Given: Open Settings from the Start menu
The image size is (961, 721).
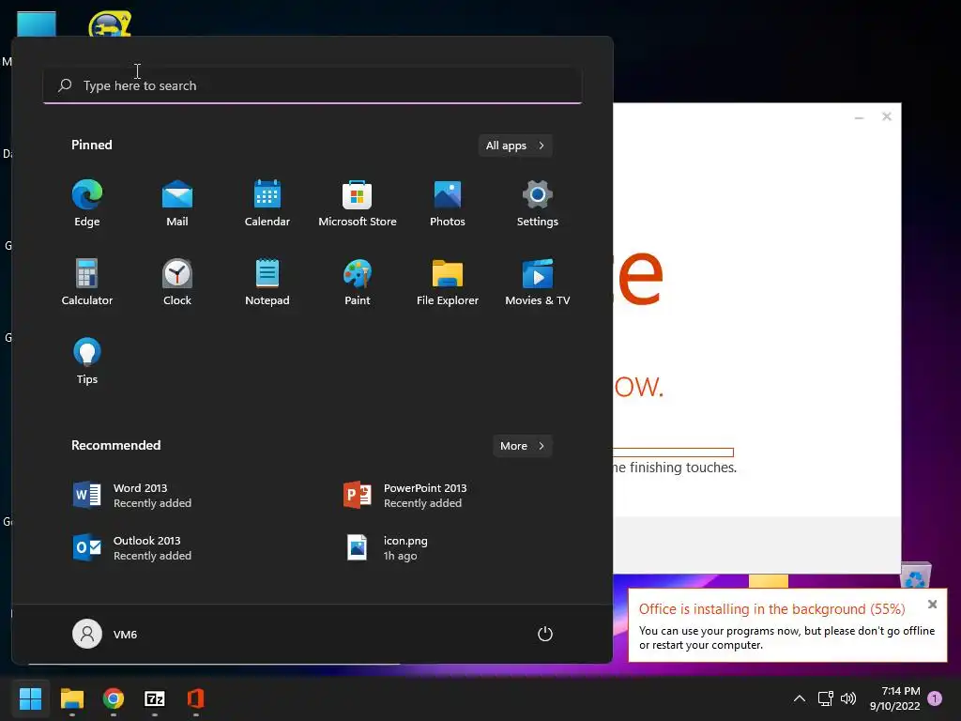Looking at the screenshot, I should click(538, 204).
